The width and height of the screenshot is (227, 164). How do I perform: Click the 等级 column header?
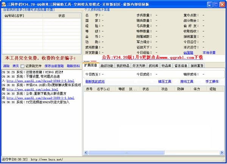(121, 89)
